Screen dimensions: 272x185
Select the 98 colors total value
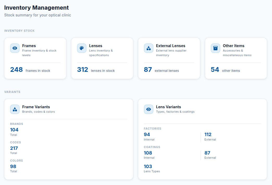[13, 166]
